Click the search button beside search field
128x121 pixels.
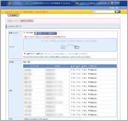[118, 12]
